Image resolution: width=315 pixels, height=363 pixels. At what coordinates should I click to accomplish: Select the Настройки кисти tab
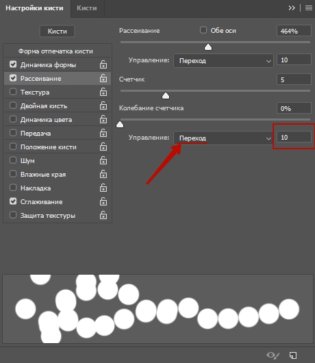(34, 8)
